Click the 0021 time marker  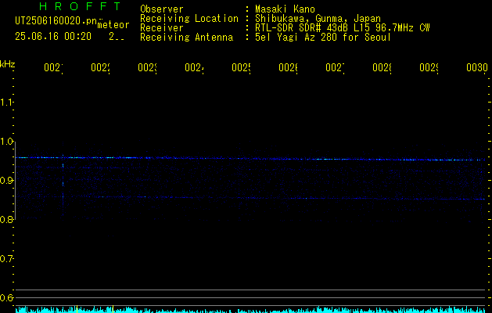[x=53, y=67]
